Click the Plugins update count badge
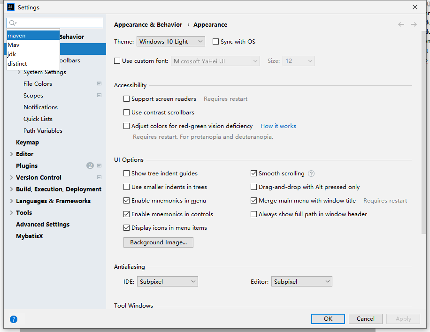The width and height of the screenshot is (430, 332). 90,166
